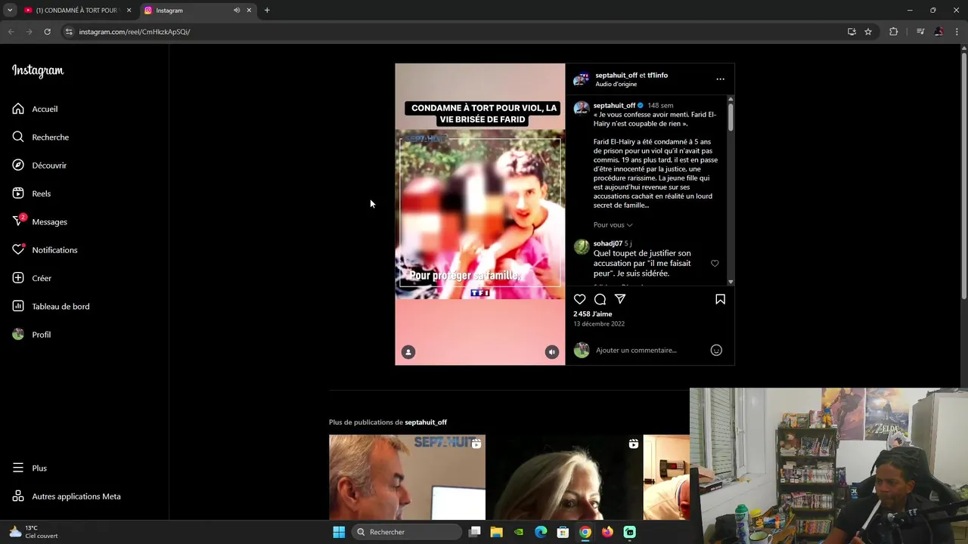Screen dimensions: 968x544
Task: Open Task View on the taskbar
Action: tap(474, 532)
